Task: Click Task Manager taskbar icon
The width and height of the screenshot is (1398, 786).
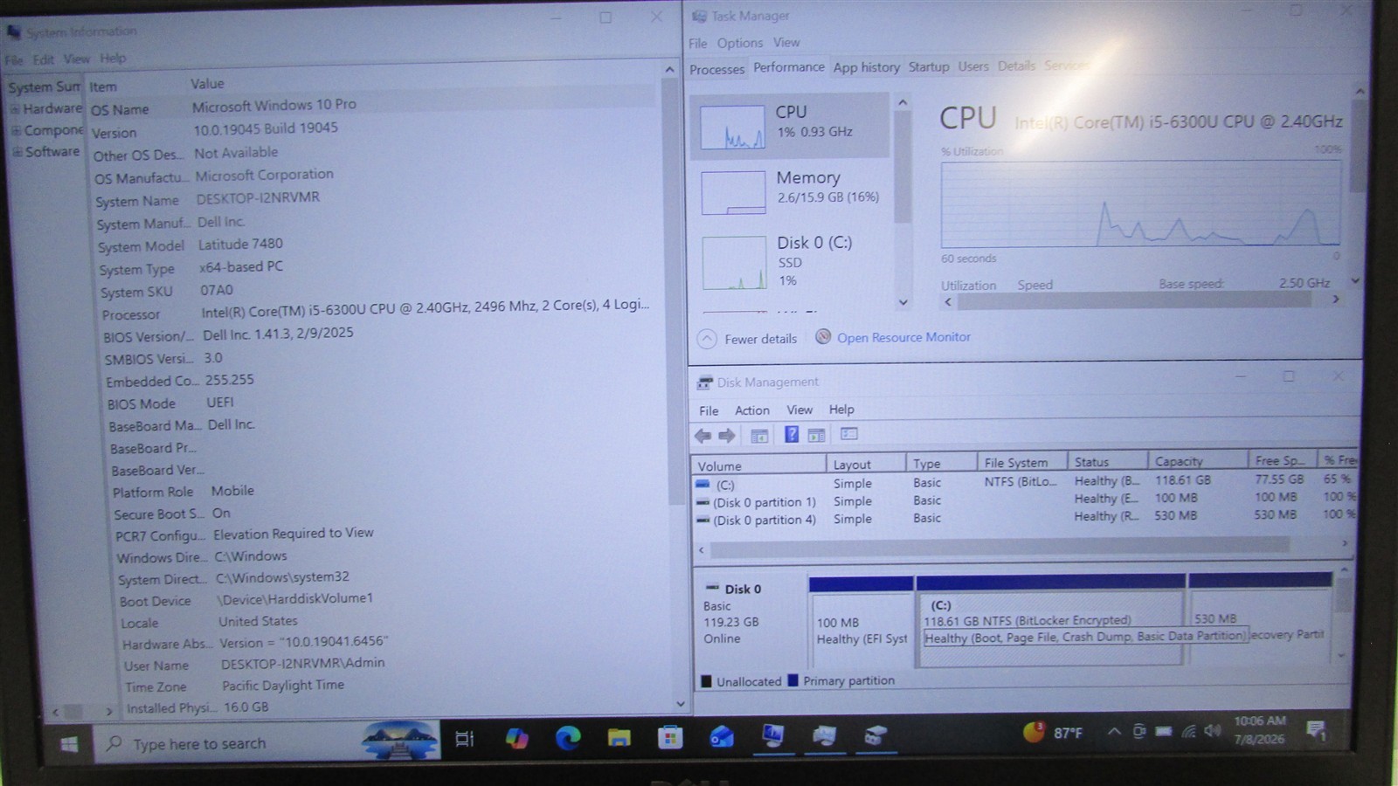Action: (824, 735)
